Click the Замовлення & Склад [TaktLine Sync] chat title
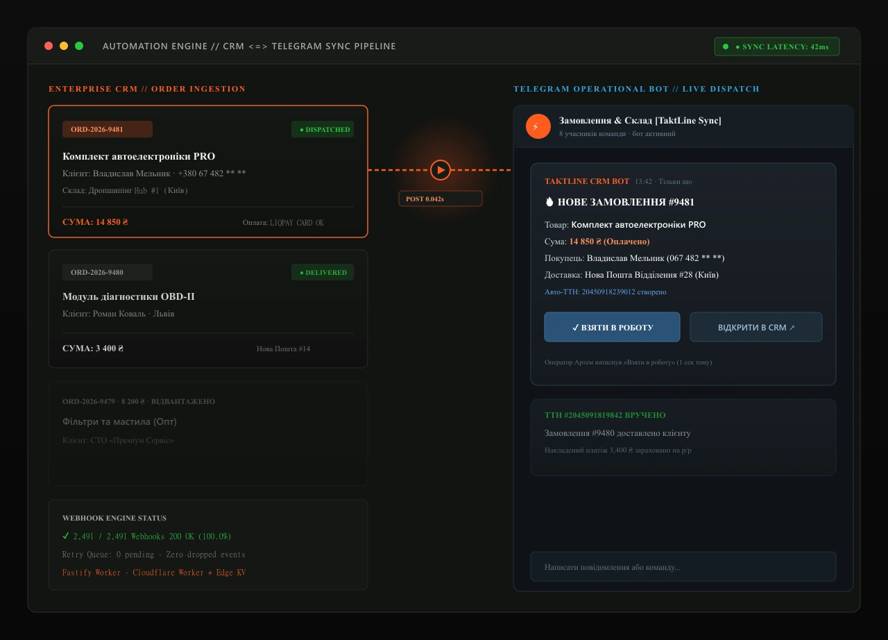This screenshot has height=640, width=888. (x=640, y=121)
